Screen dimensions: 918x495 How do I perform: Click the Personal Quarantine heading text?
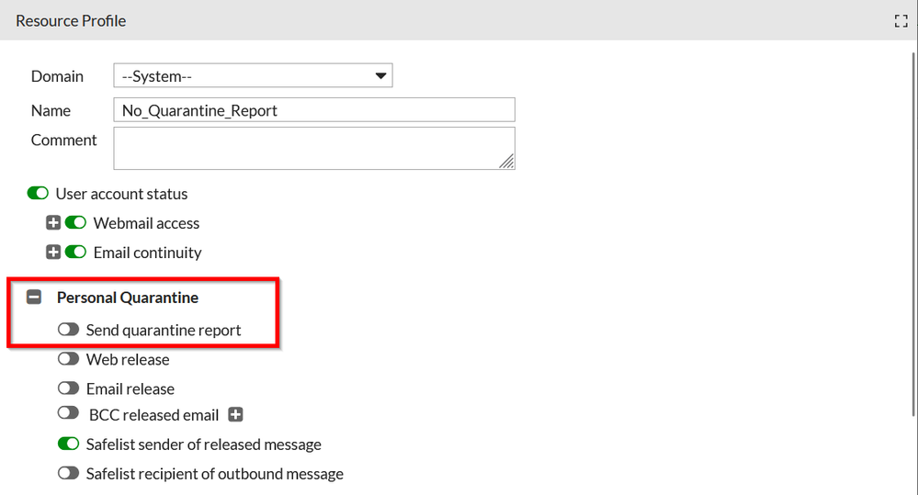pyautogui.click(x=128, y=298)
